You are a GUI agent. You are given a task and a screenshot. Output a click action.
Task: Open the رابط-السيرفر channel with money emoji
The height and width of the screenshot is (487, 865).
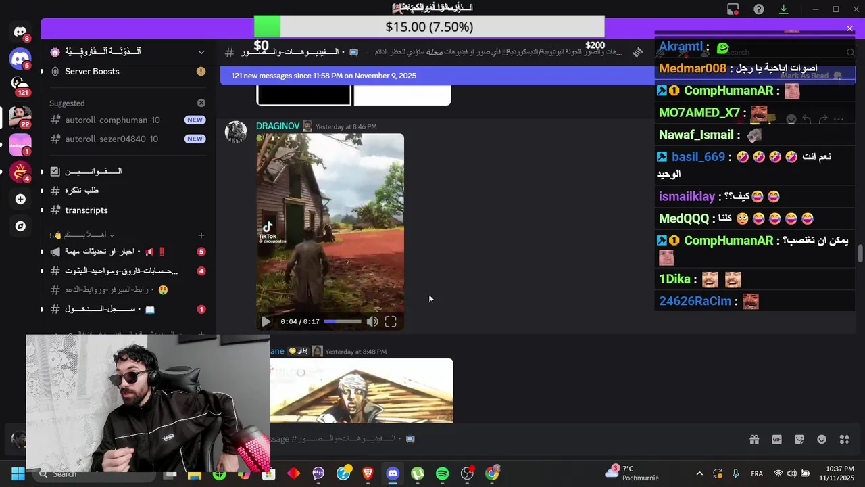[x=128, y=289]
